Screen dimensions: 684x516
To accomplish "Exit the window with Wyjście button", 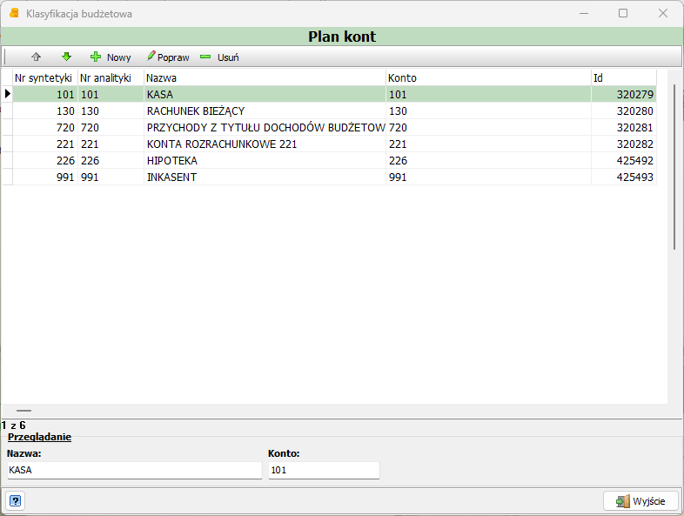I will coord(640,500).
